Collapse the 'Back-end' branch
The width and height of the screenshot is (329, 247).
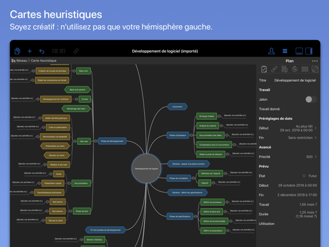click(x=74, y=71)
